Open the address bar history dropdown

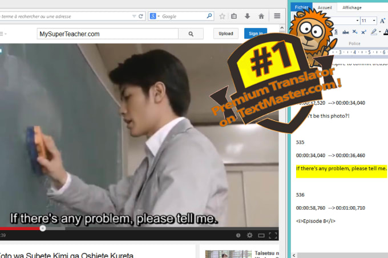pos(134,17)
